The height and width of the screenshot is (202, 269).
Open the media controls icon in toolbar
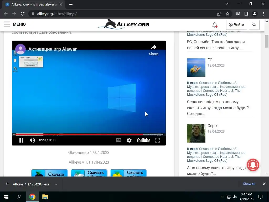[x=238, y=14]
